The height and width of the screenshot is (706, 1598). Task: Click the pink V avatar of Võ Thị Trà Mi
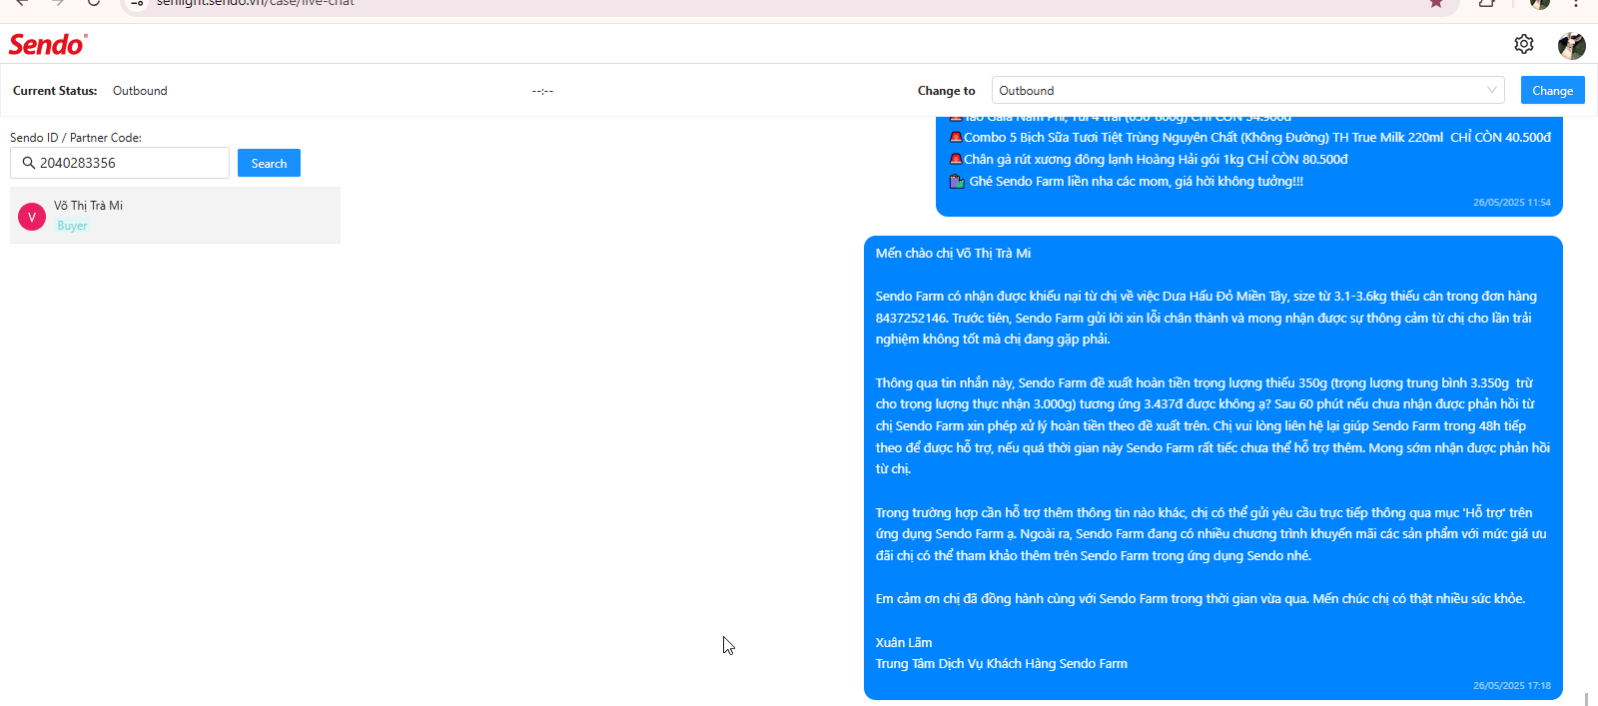pos(32,216)
